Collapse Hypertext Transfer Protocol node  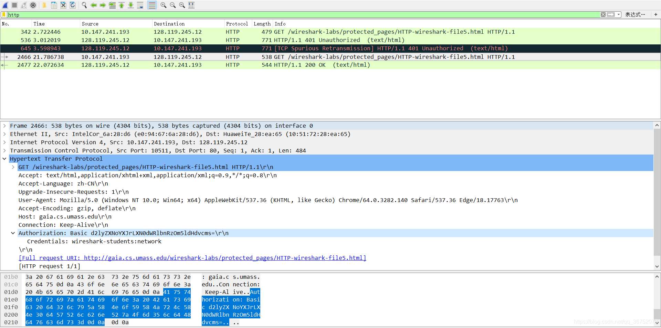pos(4,159)
